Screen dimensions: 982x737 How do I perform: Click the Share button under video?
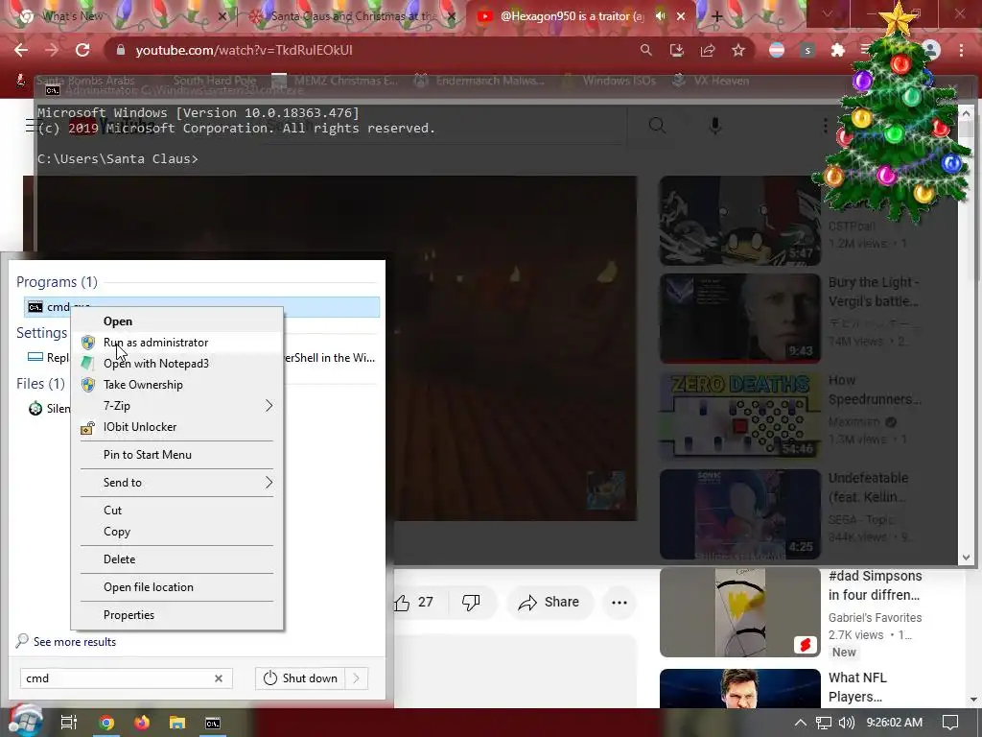(x=549, y=603)
